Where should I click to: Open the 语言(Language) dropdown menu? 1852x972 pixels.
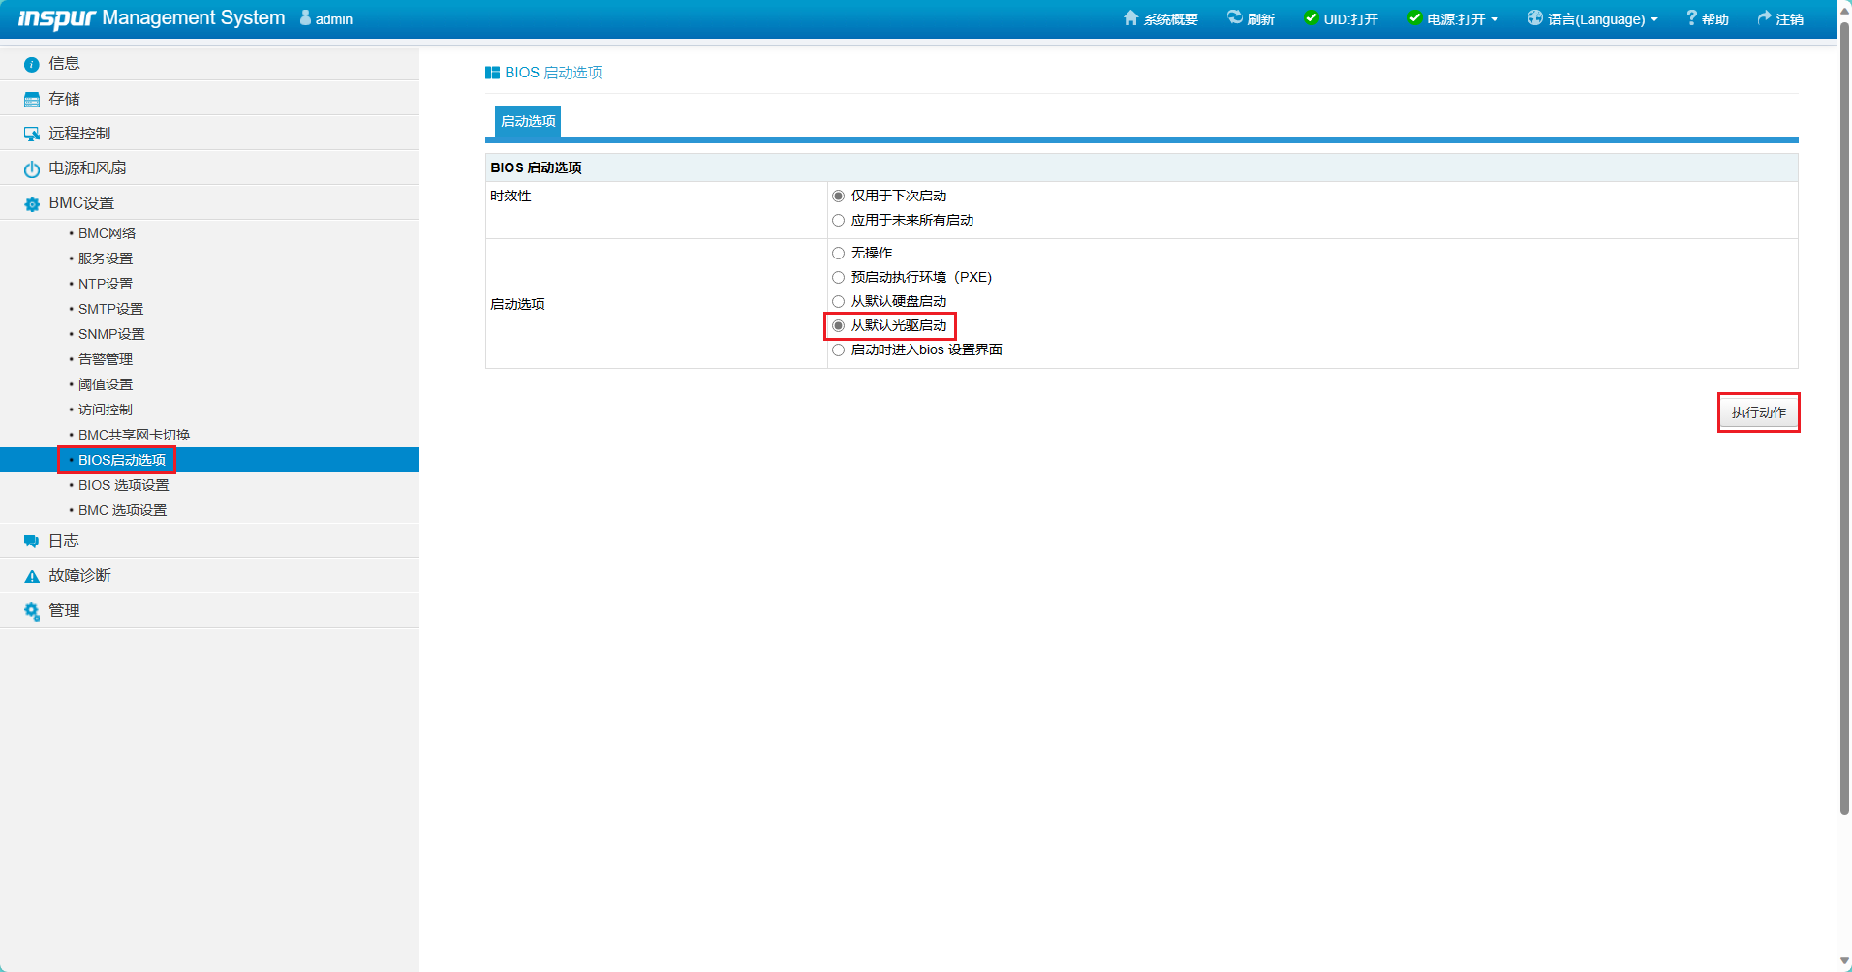click(1592, 19)
